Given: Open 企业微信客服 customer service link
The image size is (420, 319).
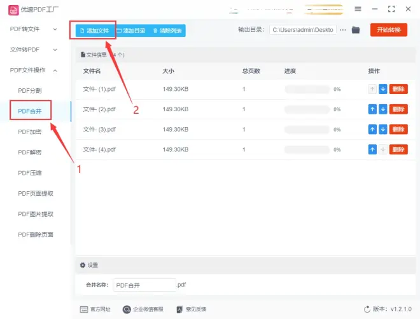Looking at the screenshot, I should click(x=143, y=309).
